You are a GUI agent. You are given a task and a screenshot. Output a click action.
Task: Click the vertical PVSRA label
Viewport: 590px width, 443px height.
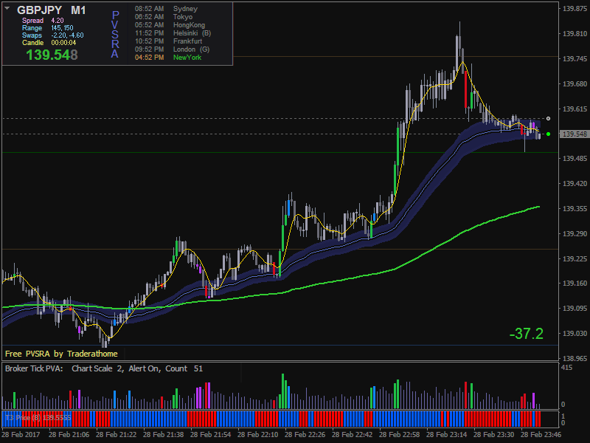[x=115, y=34]
